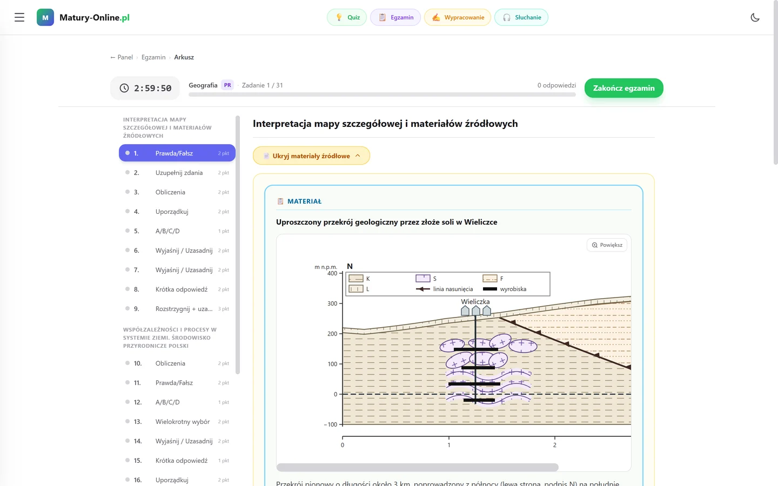Click horizontal scrollbar under the diagram
The height and width of the screenshot is (486, 778).
tap(418, 467)
